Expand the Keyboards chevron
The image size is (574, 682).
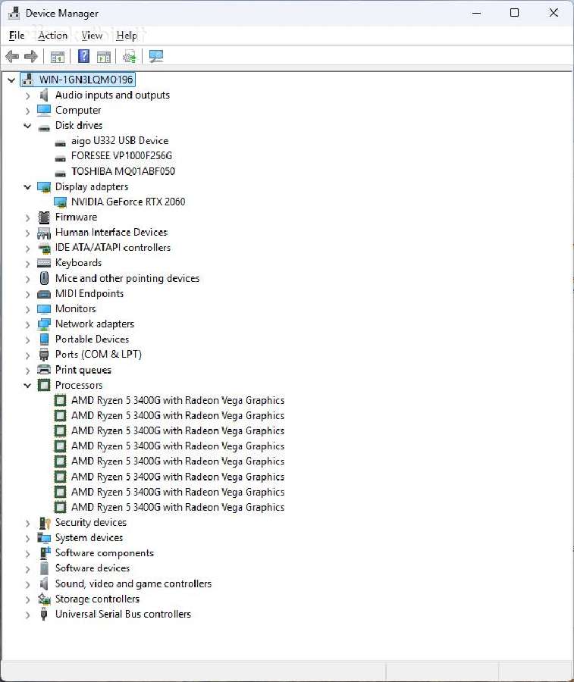coord(27,264)
